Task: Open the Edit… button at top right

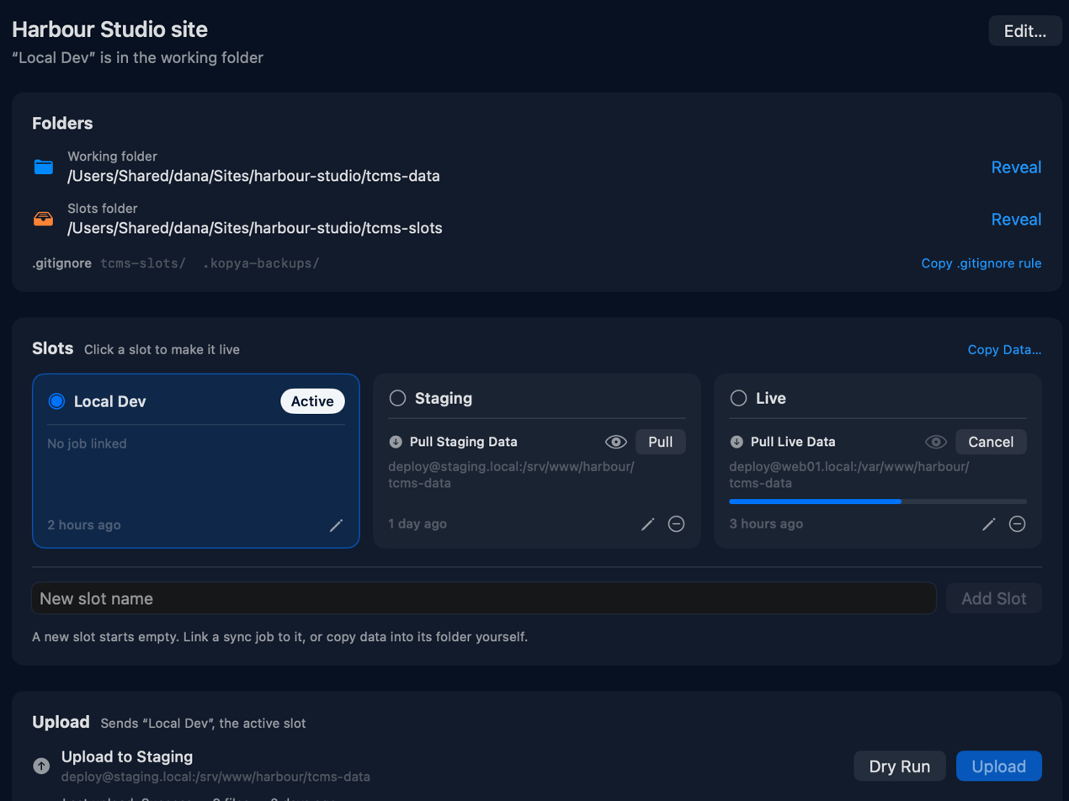Action: coord(1025,31)
